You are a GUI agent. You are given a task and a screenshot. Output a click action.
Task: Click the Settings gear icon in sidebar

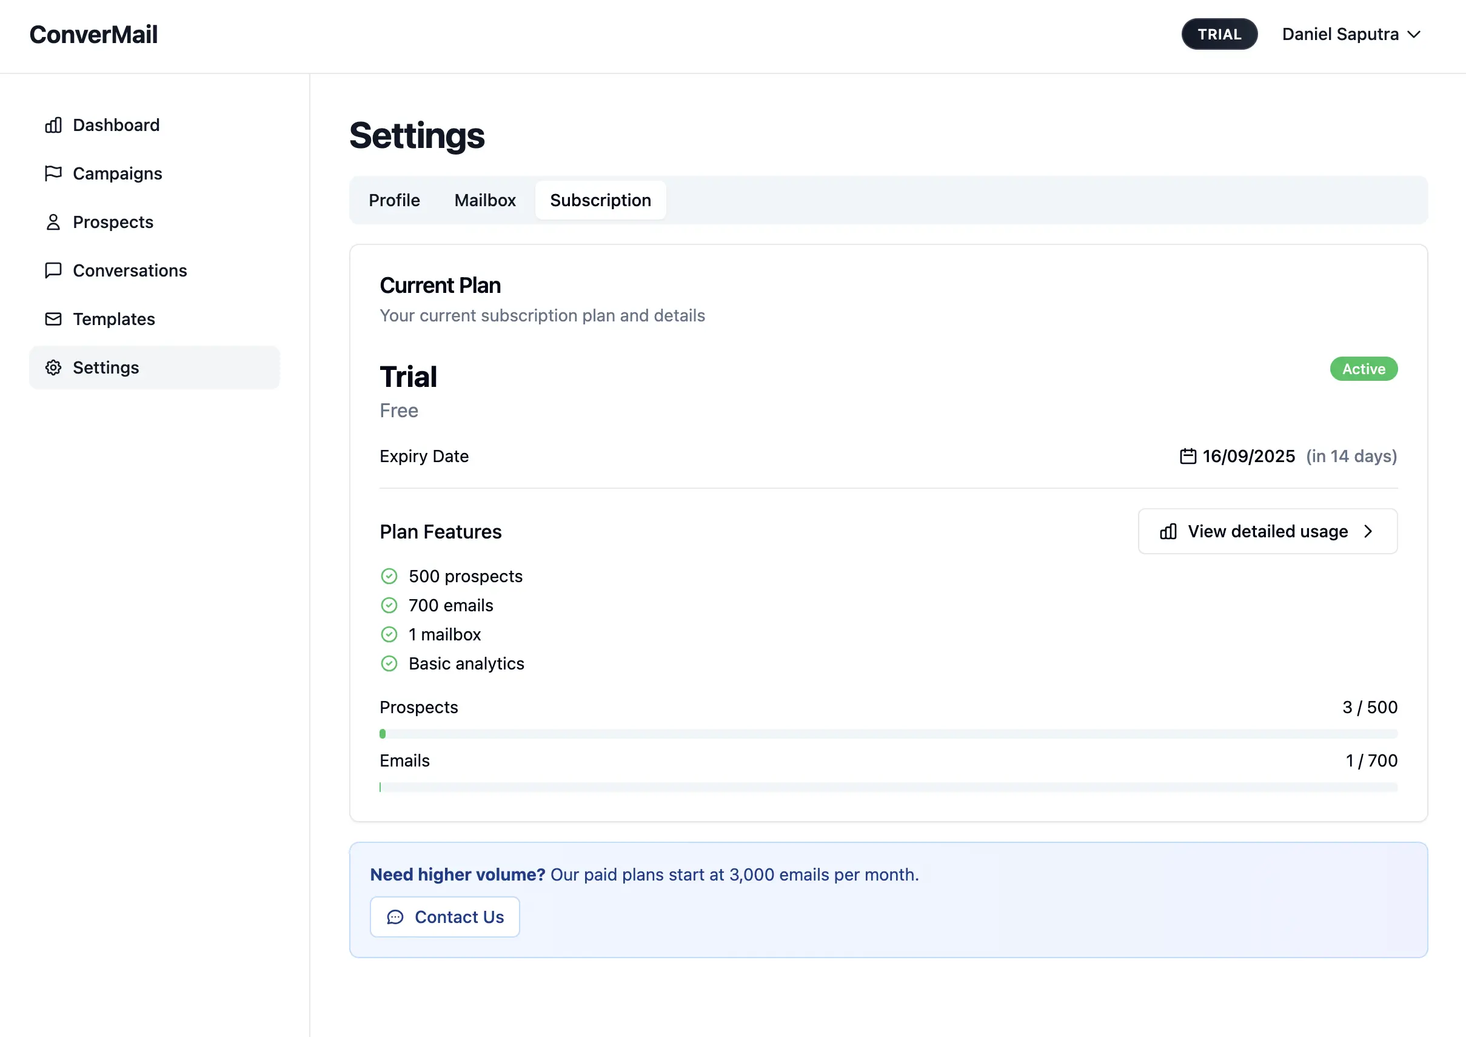[53, 368]
